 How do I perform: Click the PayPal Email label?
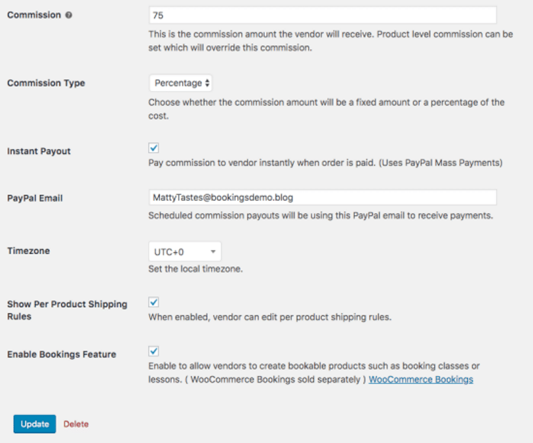coord(35,198)
